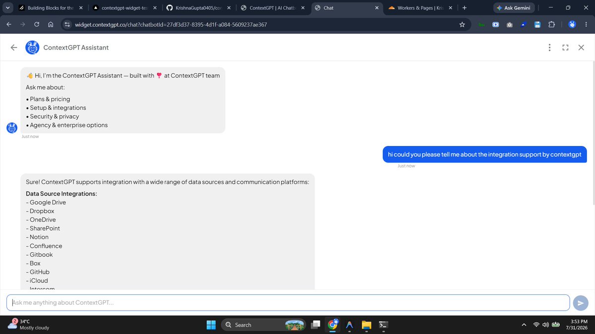Viewport: 595px width, 334px height.
Task: Open the Chrome profile avatar
Action: [x=572, y=24]
